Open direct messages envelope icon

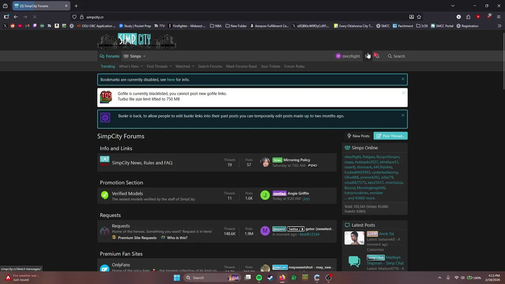coord(367,56)
